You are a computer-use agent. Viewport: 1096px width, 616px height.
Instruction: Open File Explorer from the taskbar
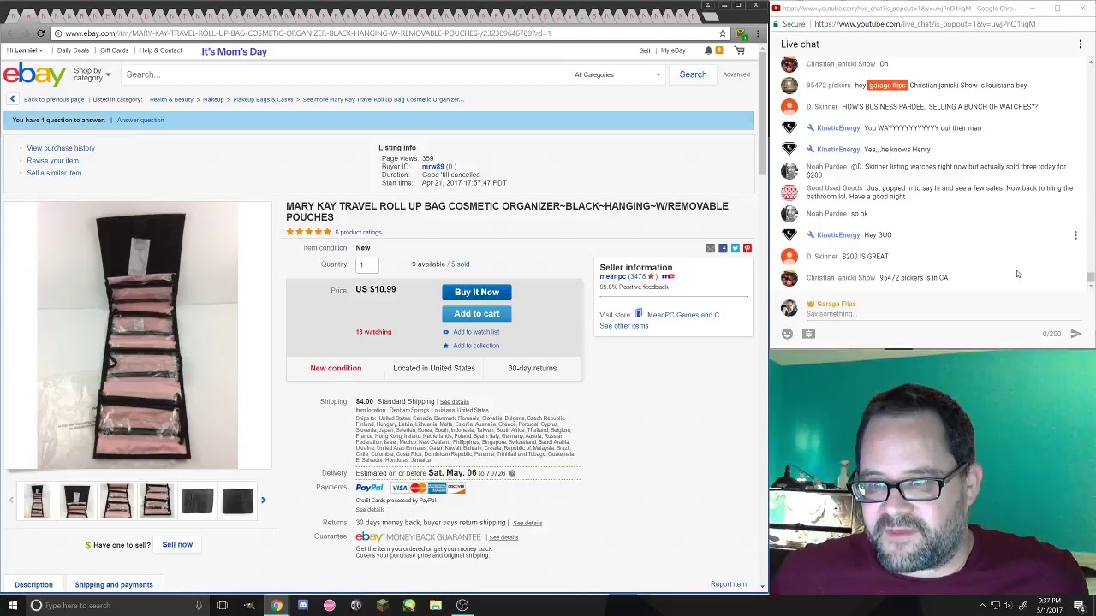[x=435, y=606]
